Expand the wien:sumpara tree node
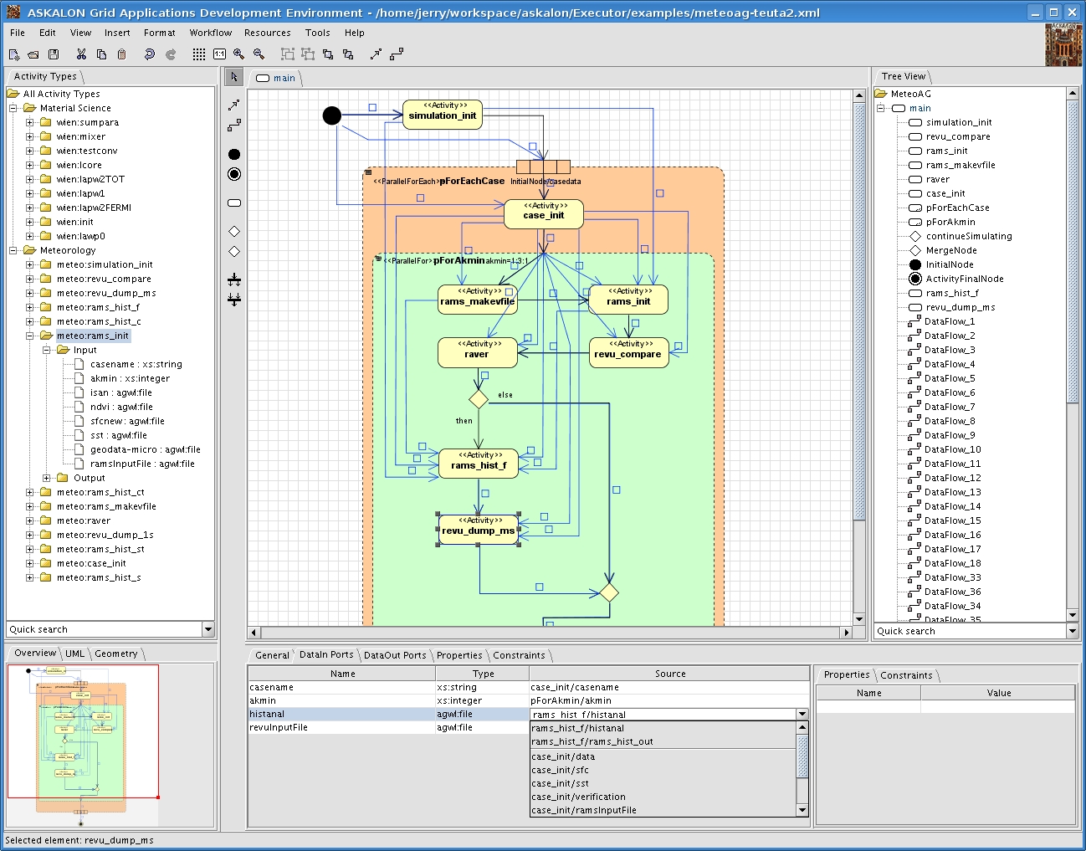This screenshot has height=851, width=1086. click(30, 122)
